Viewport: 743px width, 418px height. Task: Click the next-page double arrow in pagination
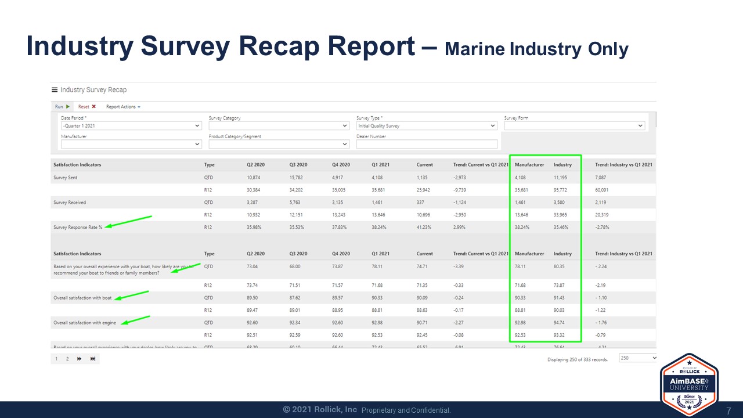tap(80, 358)
